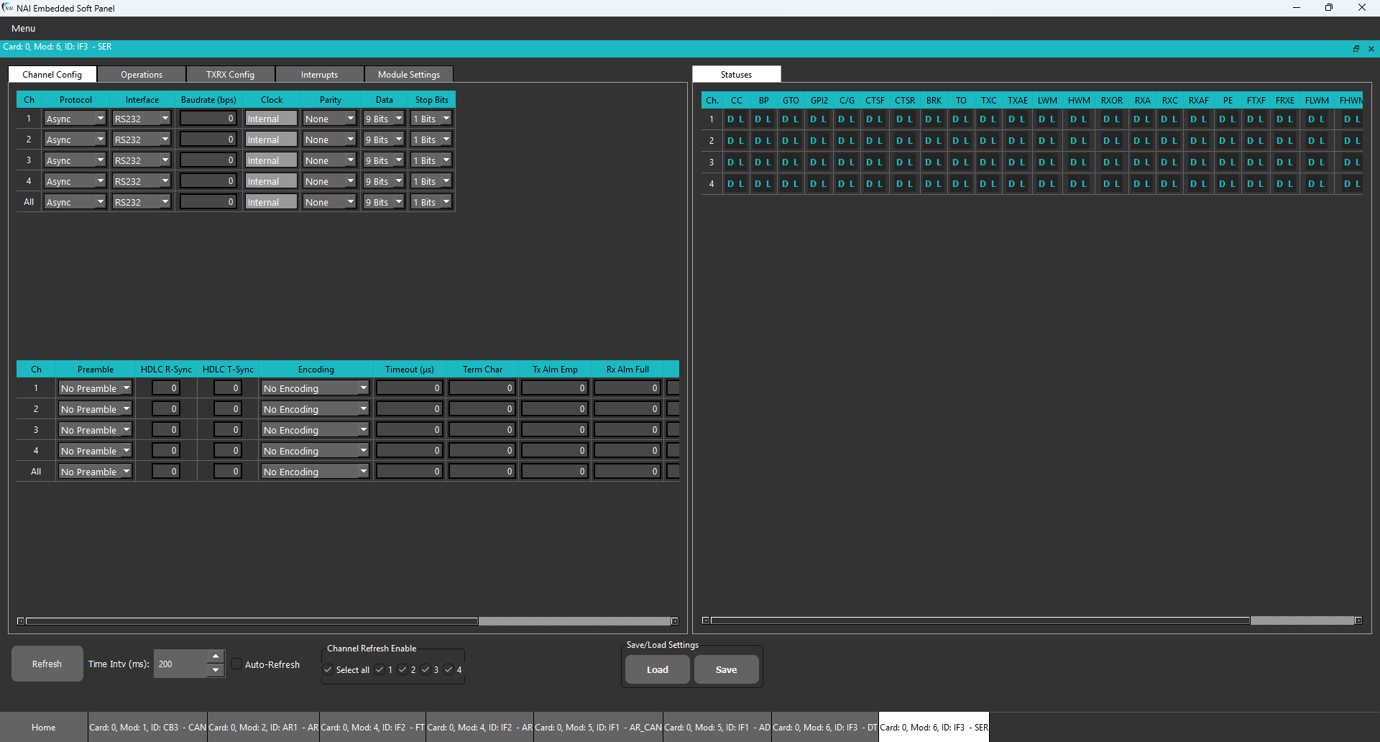Image resolution: width=1380 pixels, height=742 pixels.
Task: Decrement the Time Intv spinner down arrow
Action: (x=216, y=670)
